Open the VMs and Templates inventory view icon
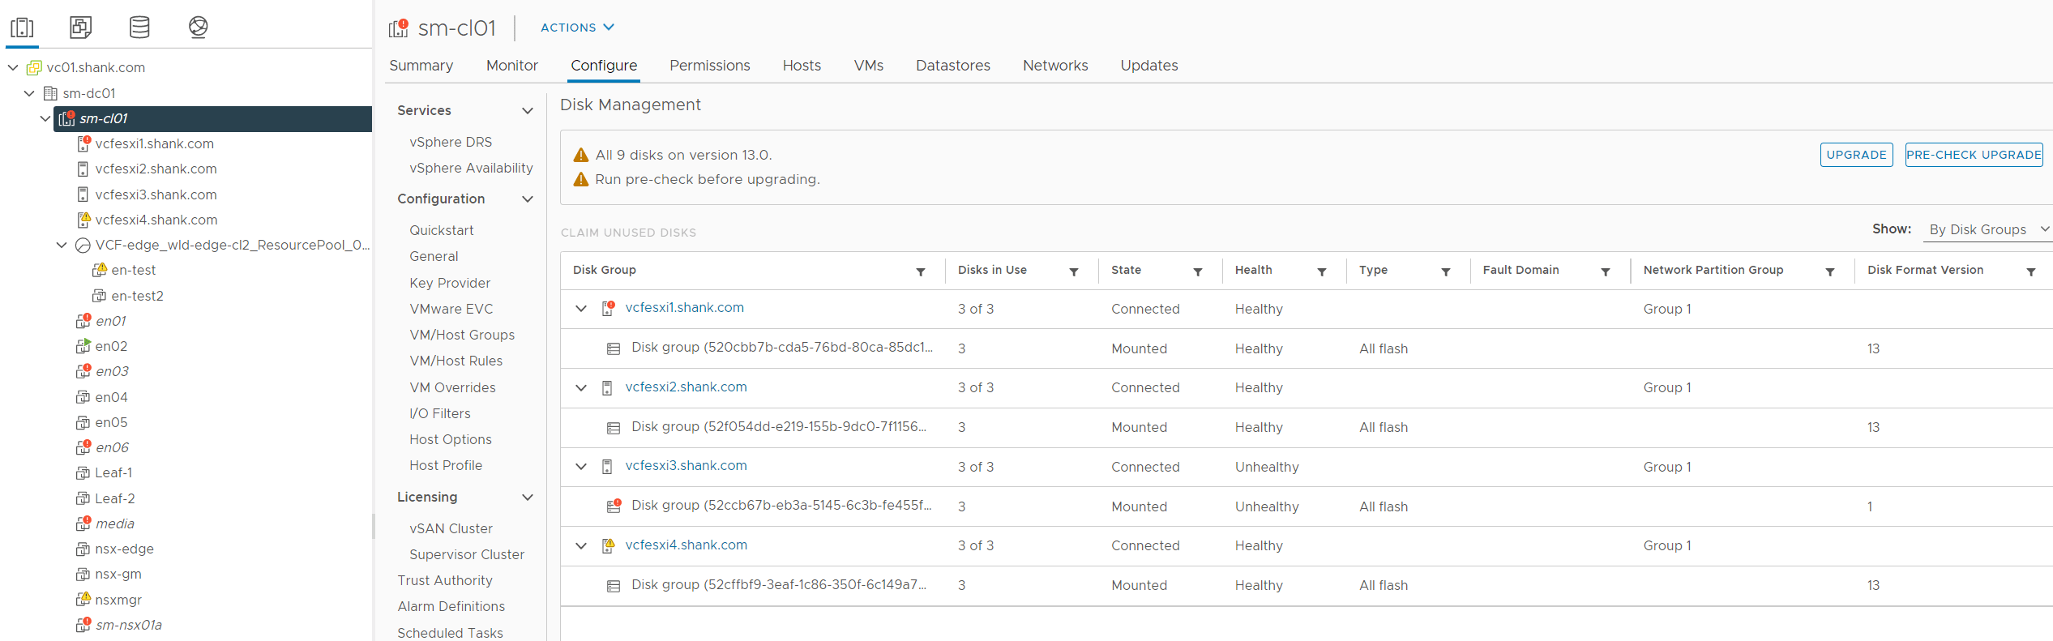This screenshot has height=641, width=2053. pyautogui.click(x=80, y=27)
